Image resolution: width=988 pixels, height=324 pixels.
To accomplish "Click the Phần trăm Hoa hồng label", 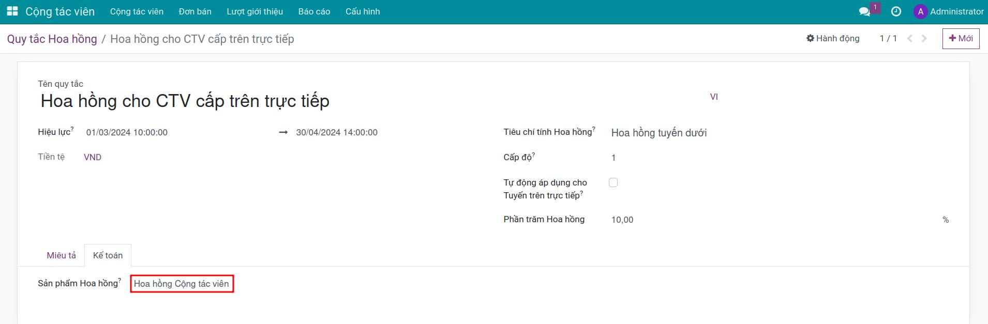I will (x=544, y=219).
